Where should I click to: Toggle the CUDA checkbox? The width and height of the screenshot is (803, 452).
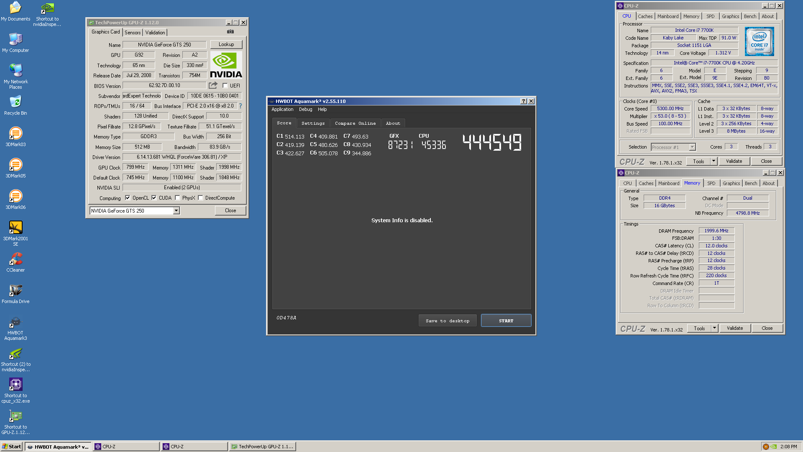[x=154, y=198]
